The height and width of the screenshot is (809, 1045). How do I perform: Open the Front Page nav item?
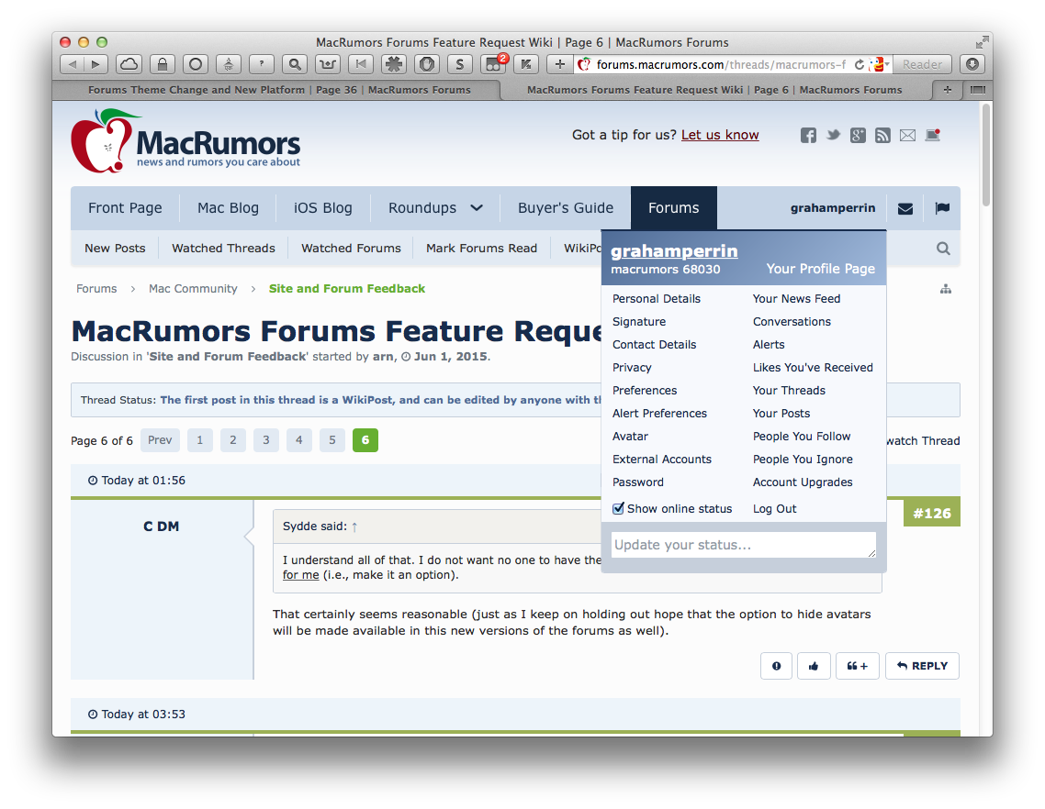(x=125, y=208)
